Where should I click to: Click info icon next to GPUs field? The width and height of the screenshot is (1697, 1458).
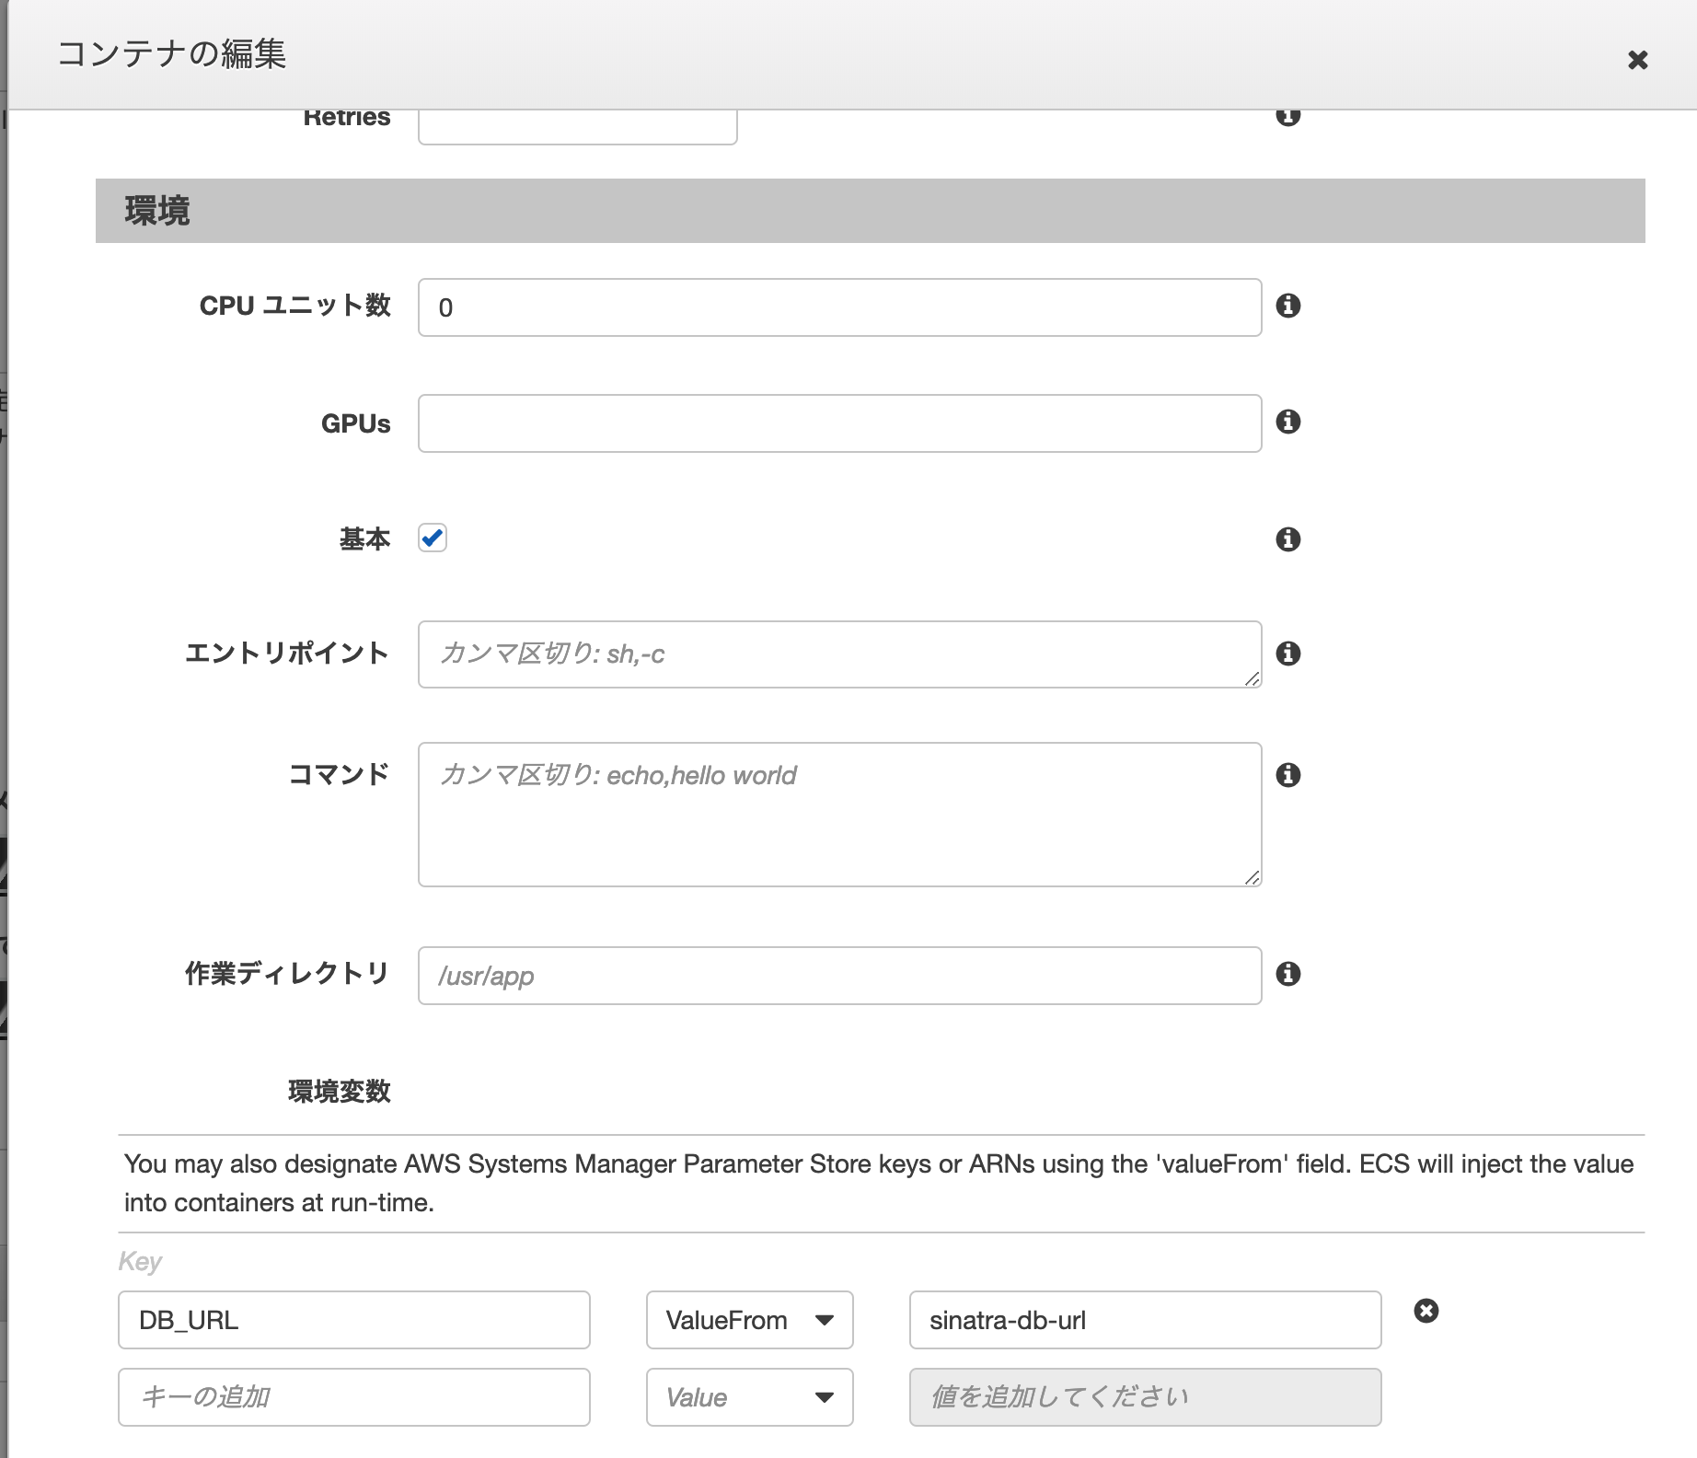[1288, 422]
